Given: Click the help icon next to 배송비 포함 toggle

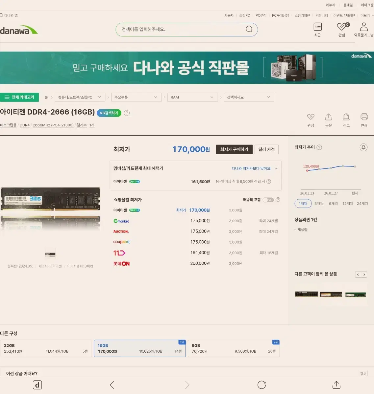Looking at the screenshot, I should pyautogui.click(x=278, y=200).
